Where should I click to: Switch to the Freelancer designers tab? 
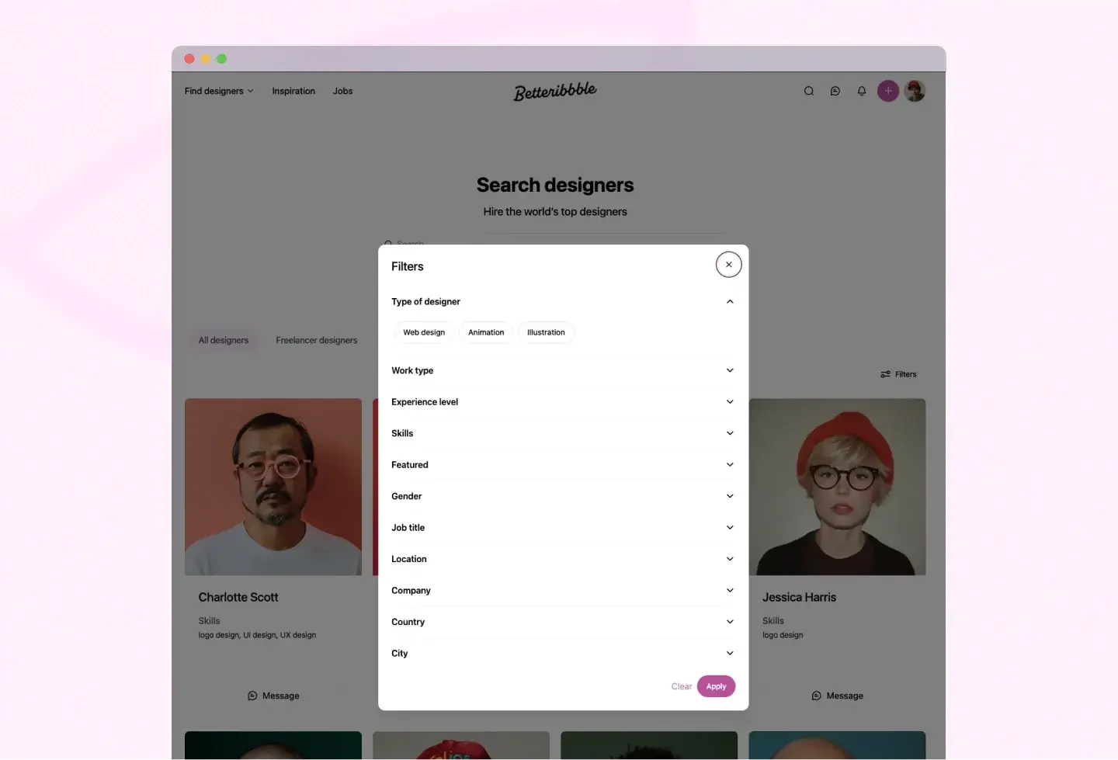(317, 340)
